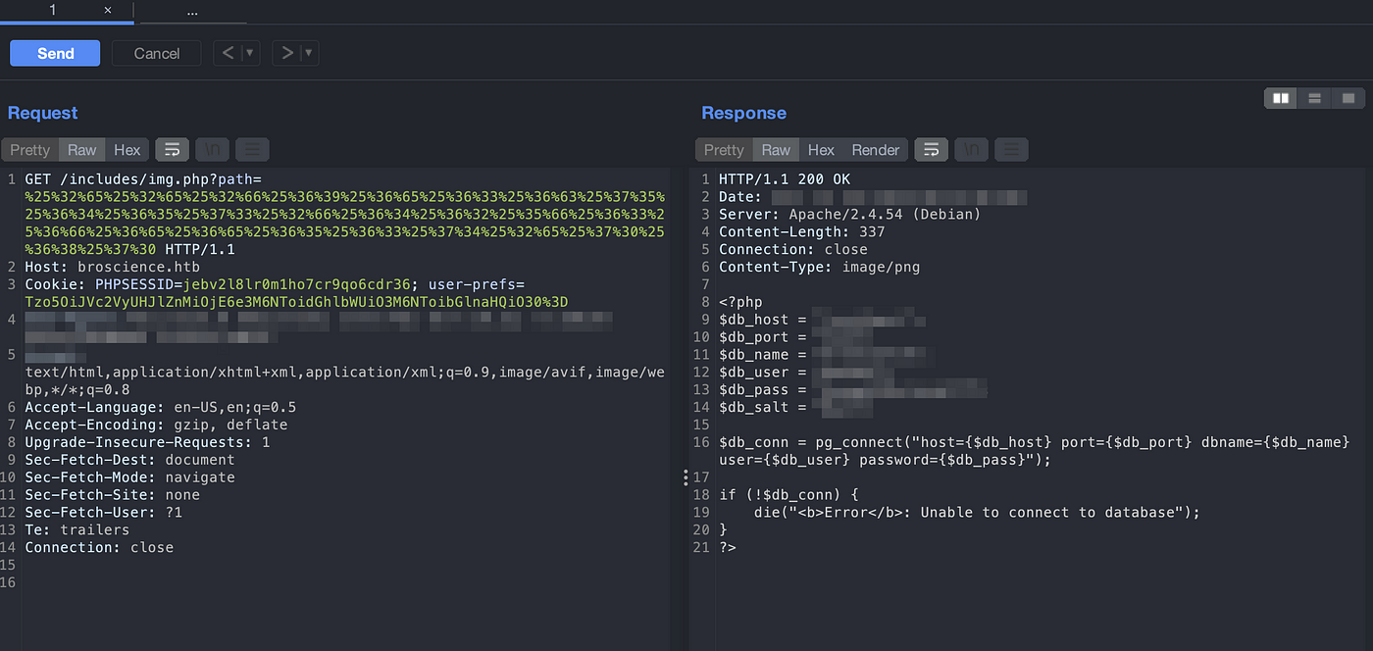The width and height of the screenshot is (1373, 651).
Task: Click the 'Accept-Encoding: gzip, deflate' header
Action: pyautogui.click(x=156, y=425)
